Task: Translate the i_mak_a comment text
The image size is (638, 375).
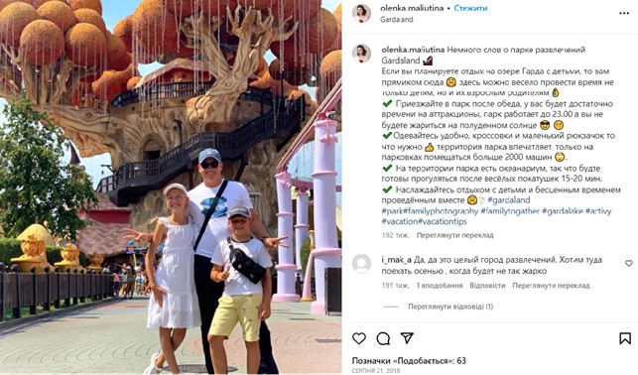Action: click(x=551, y=286)
